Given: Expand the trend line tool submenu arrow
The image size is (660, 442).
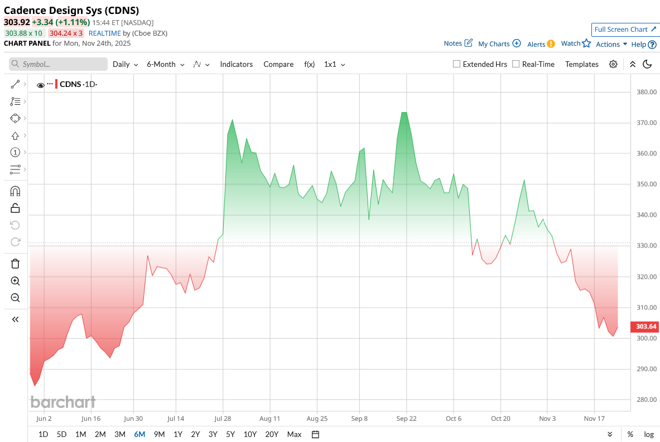Looking at the screenshot, I should [25, 85].
